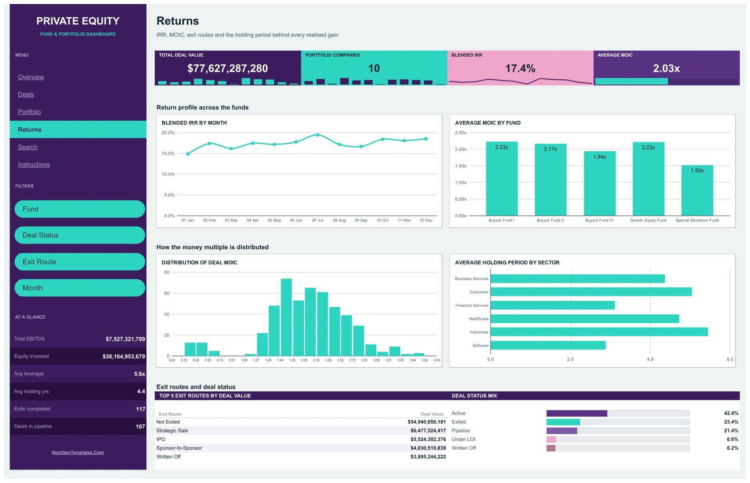Click the Avg holding yrs 4.4 value

[141, 391]
